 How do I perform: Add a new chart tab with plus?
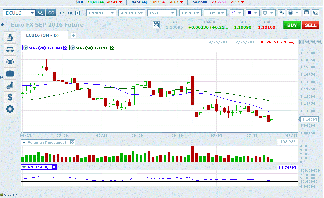point(74,36)
